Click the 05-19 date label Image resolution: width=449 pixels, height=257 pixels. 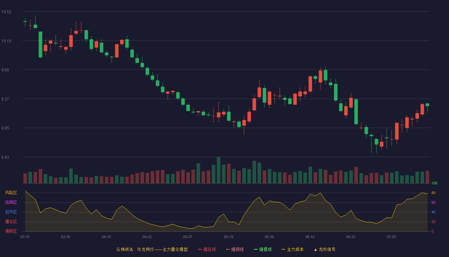coord(228,237)
